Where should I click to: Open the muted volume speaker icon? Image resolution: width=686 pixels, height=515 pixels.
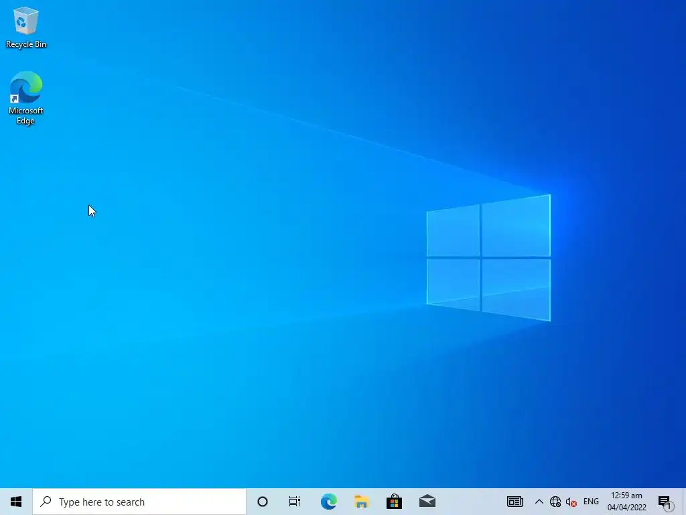pos(571,502)
